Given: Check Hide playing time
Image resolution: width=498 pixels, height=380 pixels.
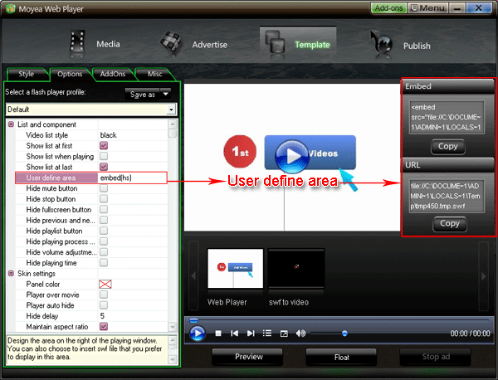Looking at the screenshot, I should pos(104,263).
